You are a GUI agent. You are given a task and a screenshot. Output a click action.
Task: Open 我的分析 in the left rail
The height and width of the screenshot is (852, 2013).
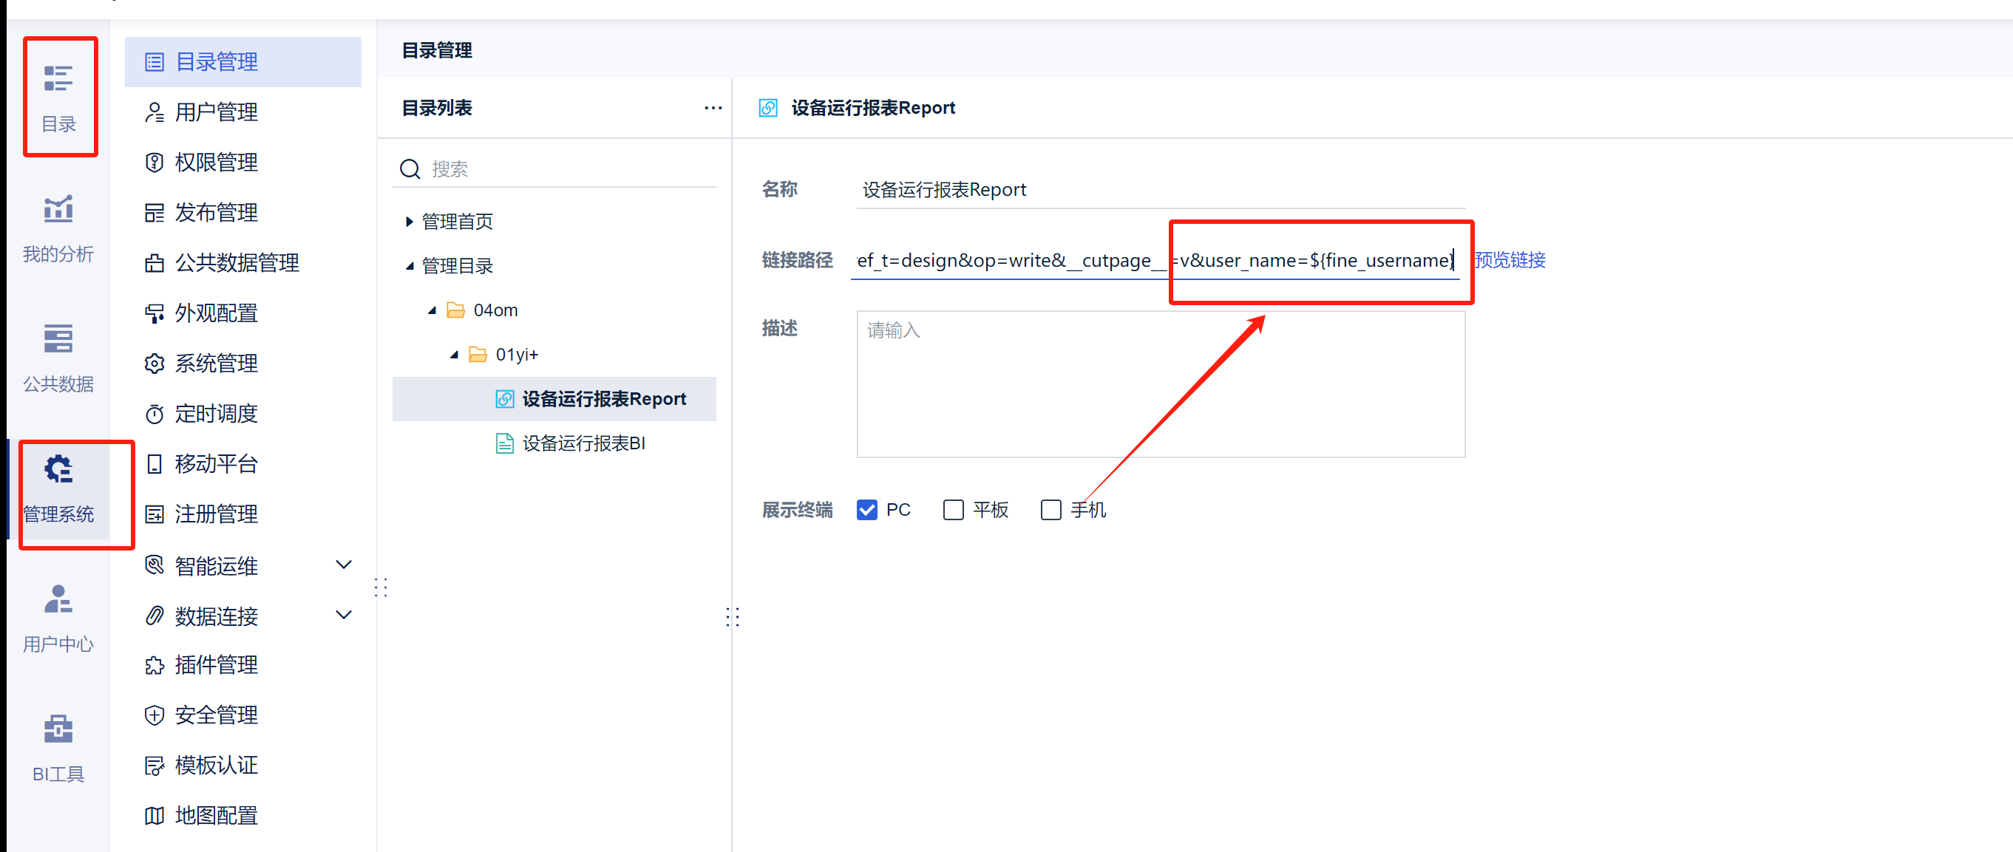58,228
